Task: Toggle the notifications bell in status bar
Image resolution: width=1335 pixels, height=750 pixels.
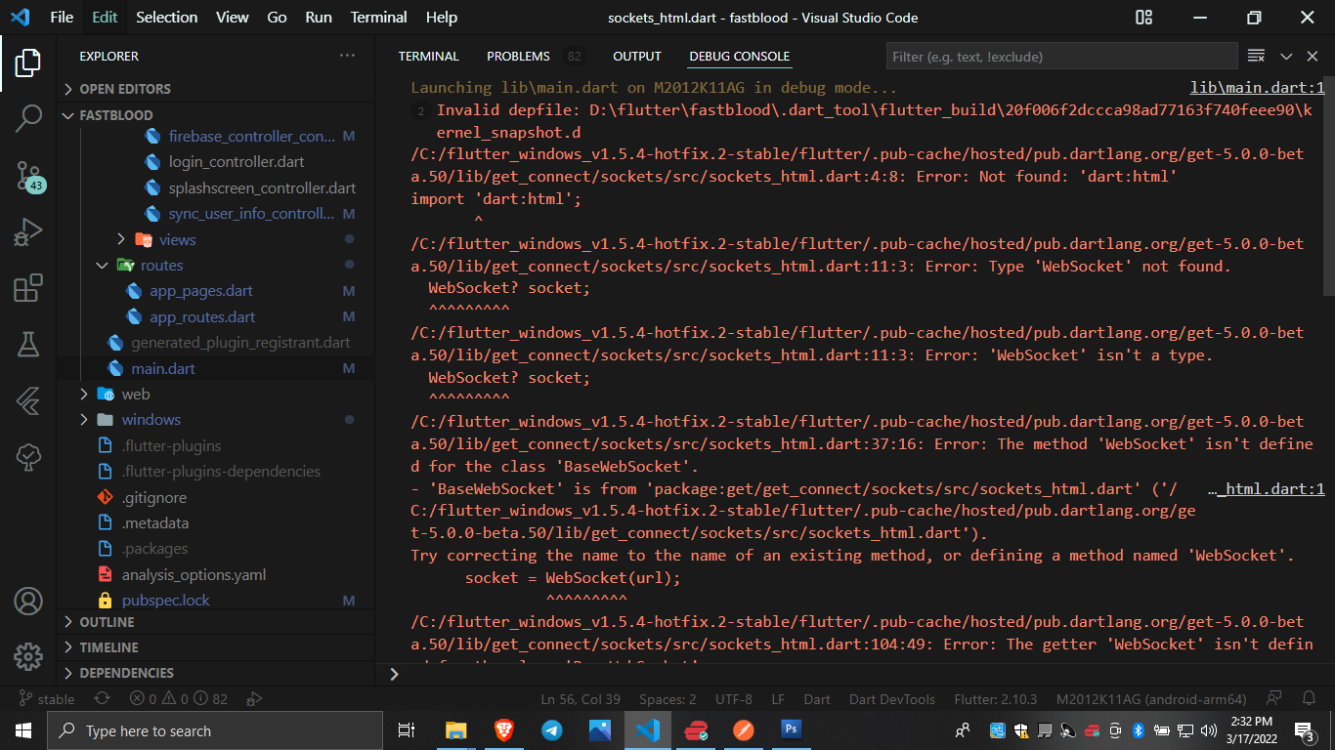Action: click(1310, 698)
